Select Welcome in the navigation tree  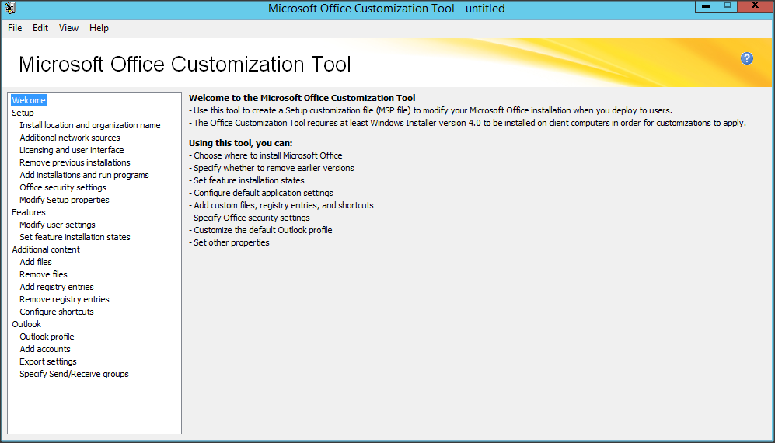[29, 100]
